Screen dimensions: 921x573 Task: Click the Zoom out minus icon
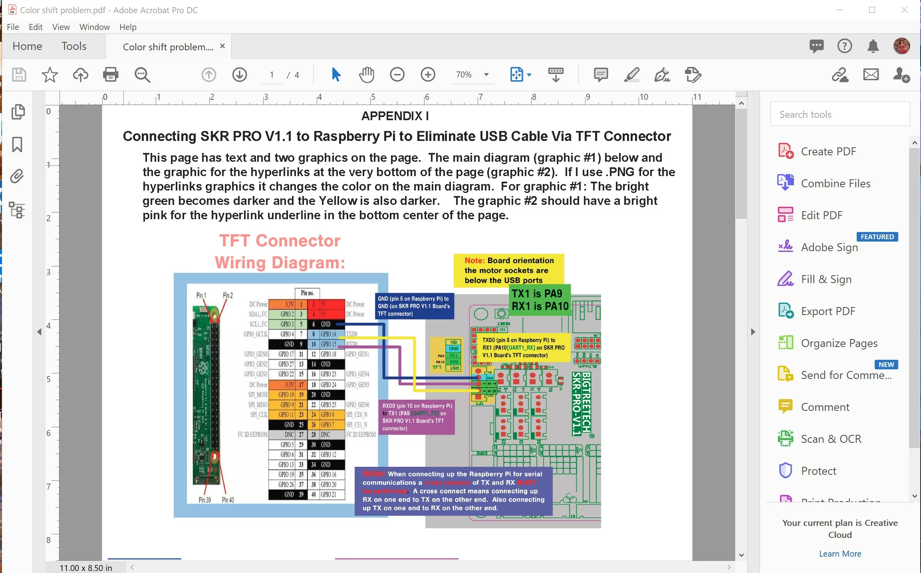coord(397,75)
